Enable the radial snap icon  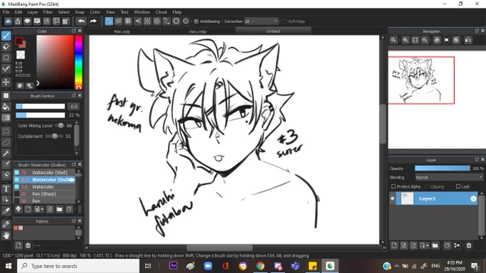tap(147, 21)
